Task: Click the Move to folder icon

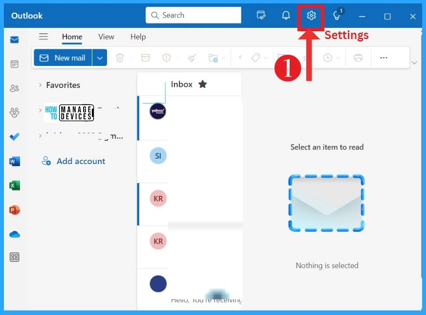Action: [213, 58]
